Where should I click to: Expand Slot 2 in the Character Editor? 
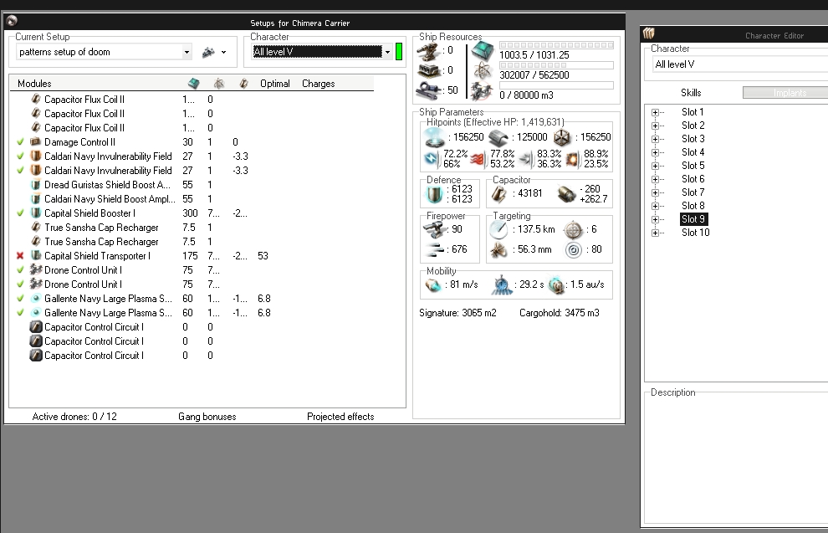656,126
